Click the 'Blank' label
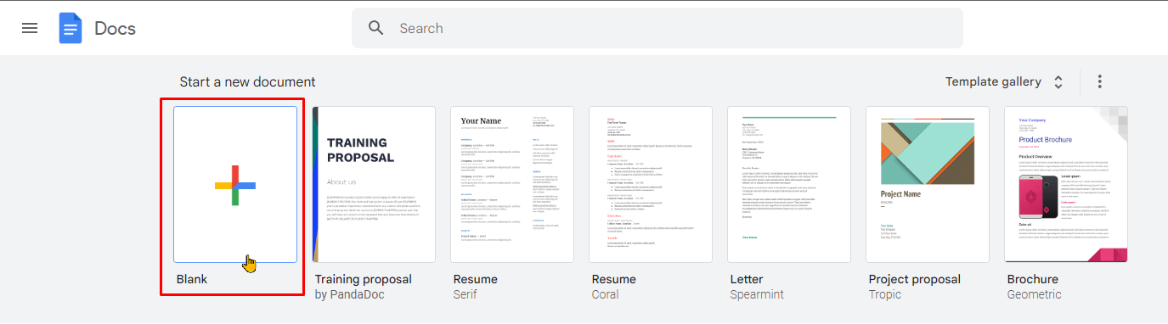Viewport: 1168px width, 324px height. (192, 279)
